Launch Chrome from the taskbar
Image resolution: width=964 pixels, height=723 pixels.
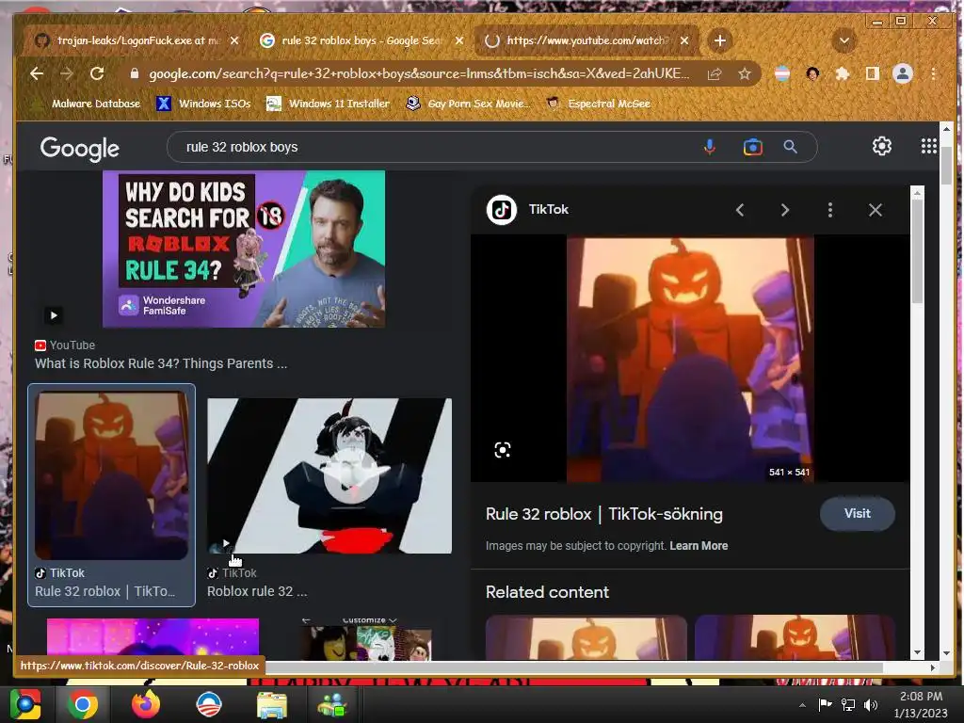[x=82, y=704]
